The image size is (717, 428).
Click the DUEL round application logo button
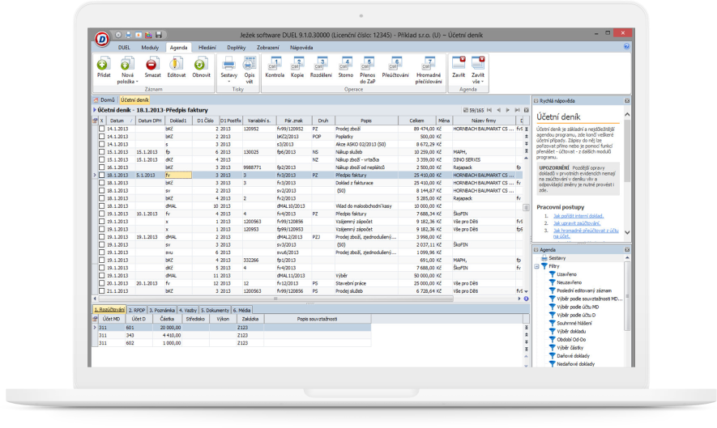click(x=102, y=40)
